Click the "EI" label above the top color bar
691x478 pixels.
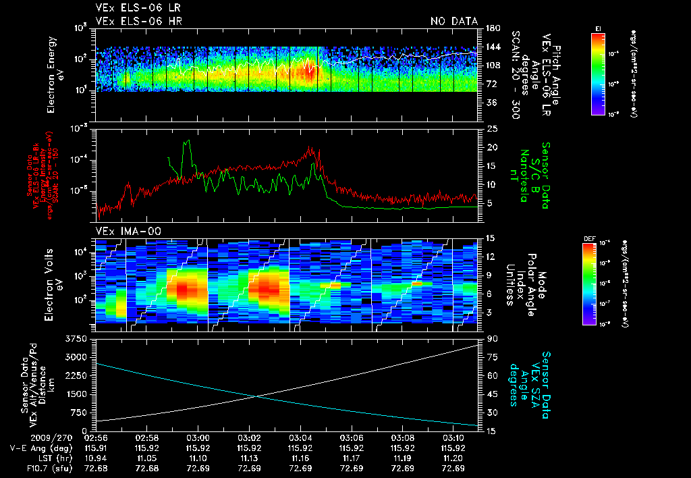point(598,29)
